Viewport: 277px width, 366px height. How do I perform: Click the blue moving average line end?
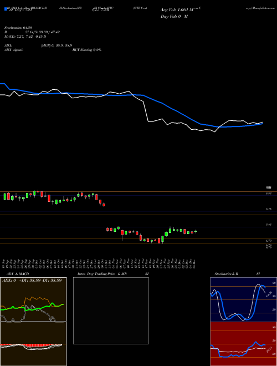coord(262,124)
